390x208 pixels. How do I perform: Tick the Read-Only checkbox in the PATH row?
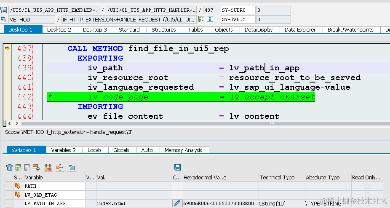coord(367,186)
